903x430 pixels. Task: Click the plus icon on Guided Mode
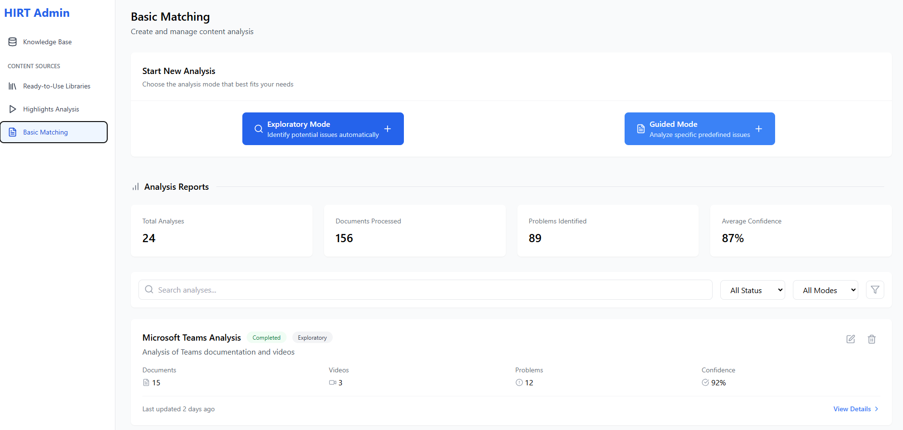pyautogui.click(x=758, y=129)
